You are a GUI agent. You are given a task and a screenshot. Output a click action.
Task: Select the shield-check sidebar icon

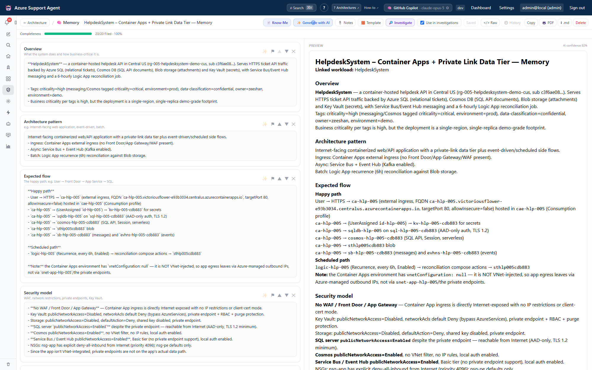(8, 90)
